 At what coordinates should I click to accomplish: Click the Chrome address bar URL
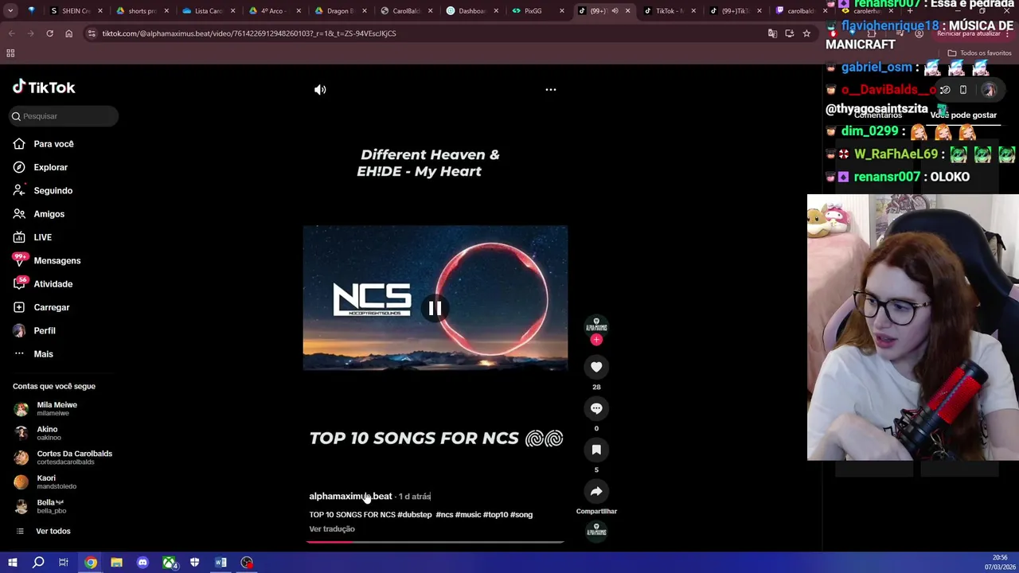tap(248, 33)
